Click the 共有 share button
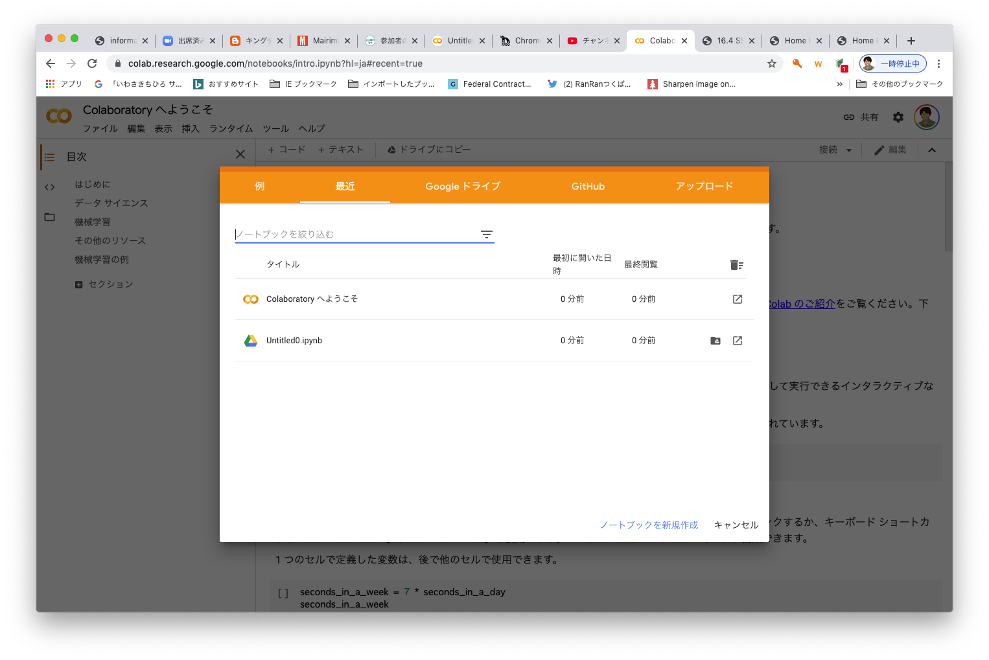Viewport: 989px width, 660px height. coord(861,117)
